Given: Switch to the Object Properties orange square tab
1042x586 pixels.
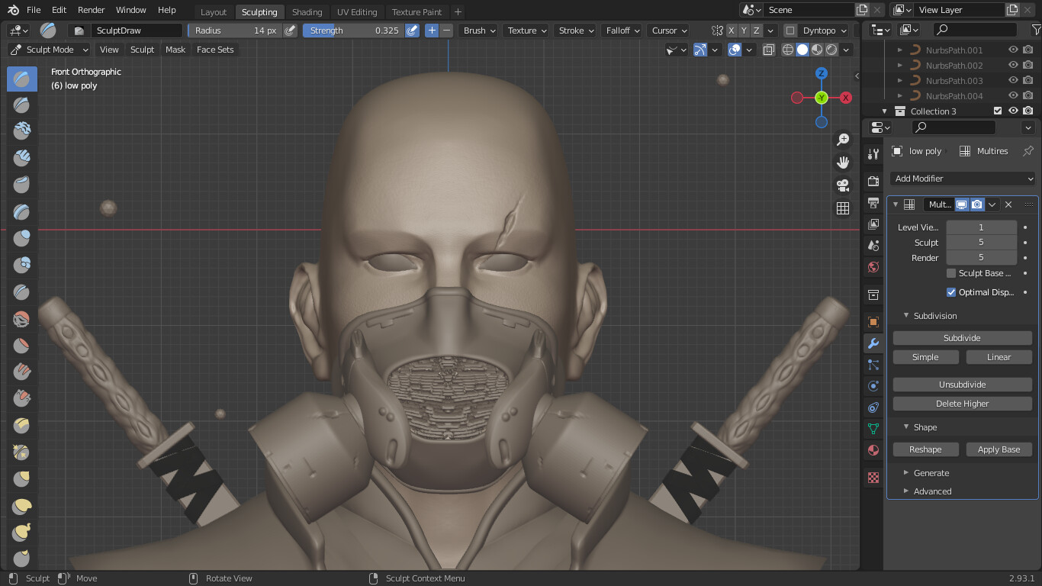Looking at the screenshot, I should click(x=872, y=321).
